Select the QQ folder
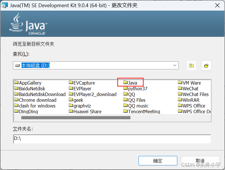The image size is (225, 170). coord(129,94)
